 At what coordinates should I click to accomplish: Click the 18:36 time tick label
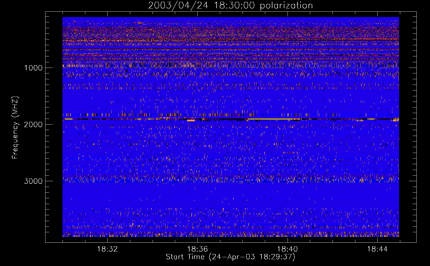click(197, 249)
